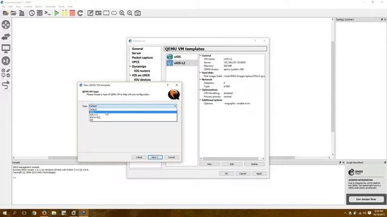Reload all devices icon
The width and height of the screenshot is (387, 217).
(x=80, y=13)
